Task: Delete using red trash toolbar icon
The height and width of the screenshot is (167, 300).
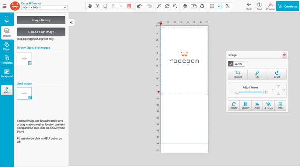Action: point(129,6)
